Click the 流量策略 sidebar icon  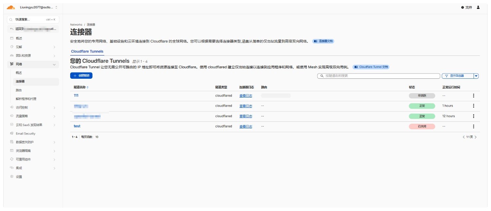coord(12,116)
